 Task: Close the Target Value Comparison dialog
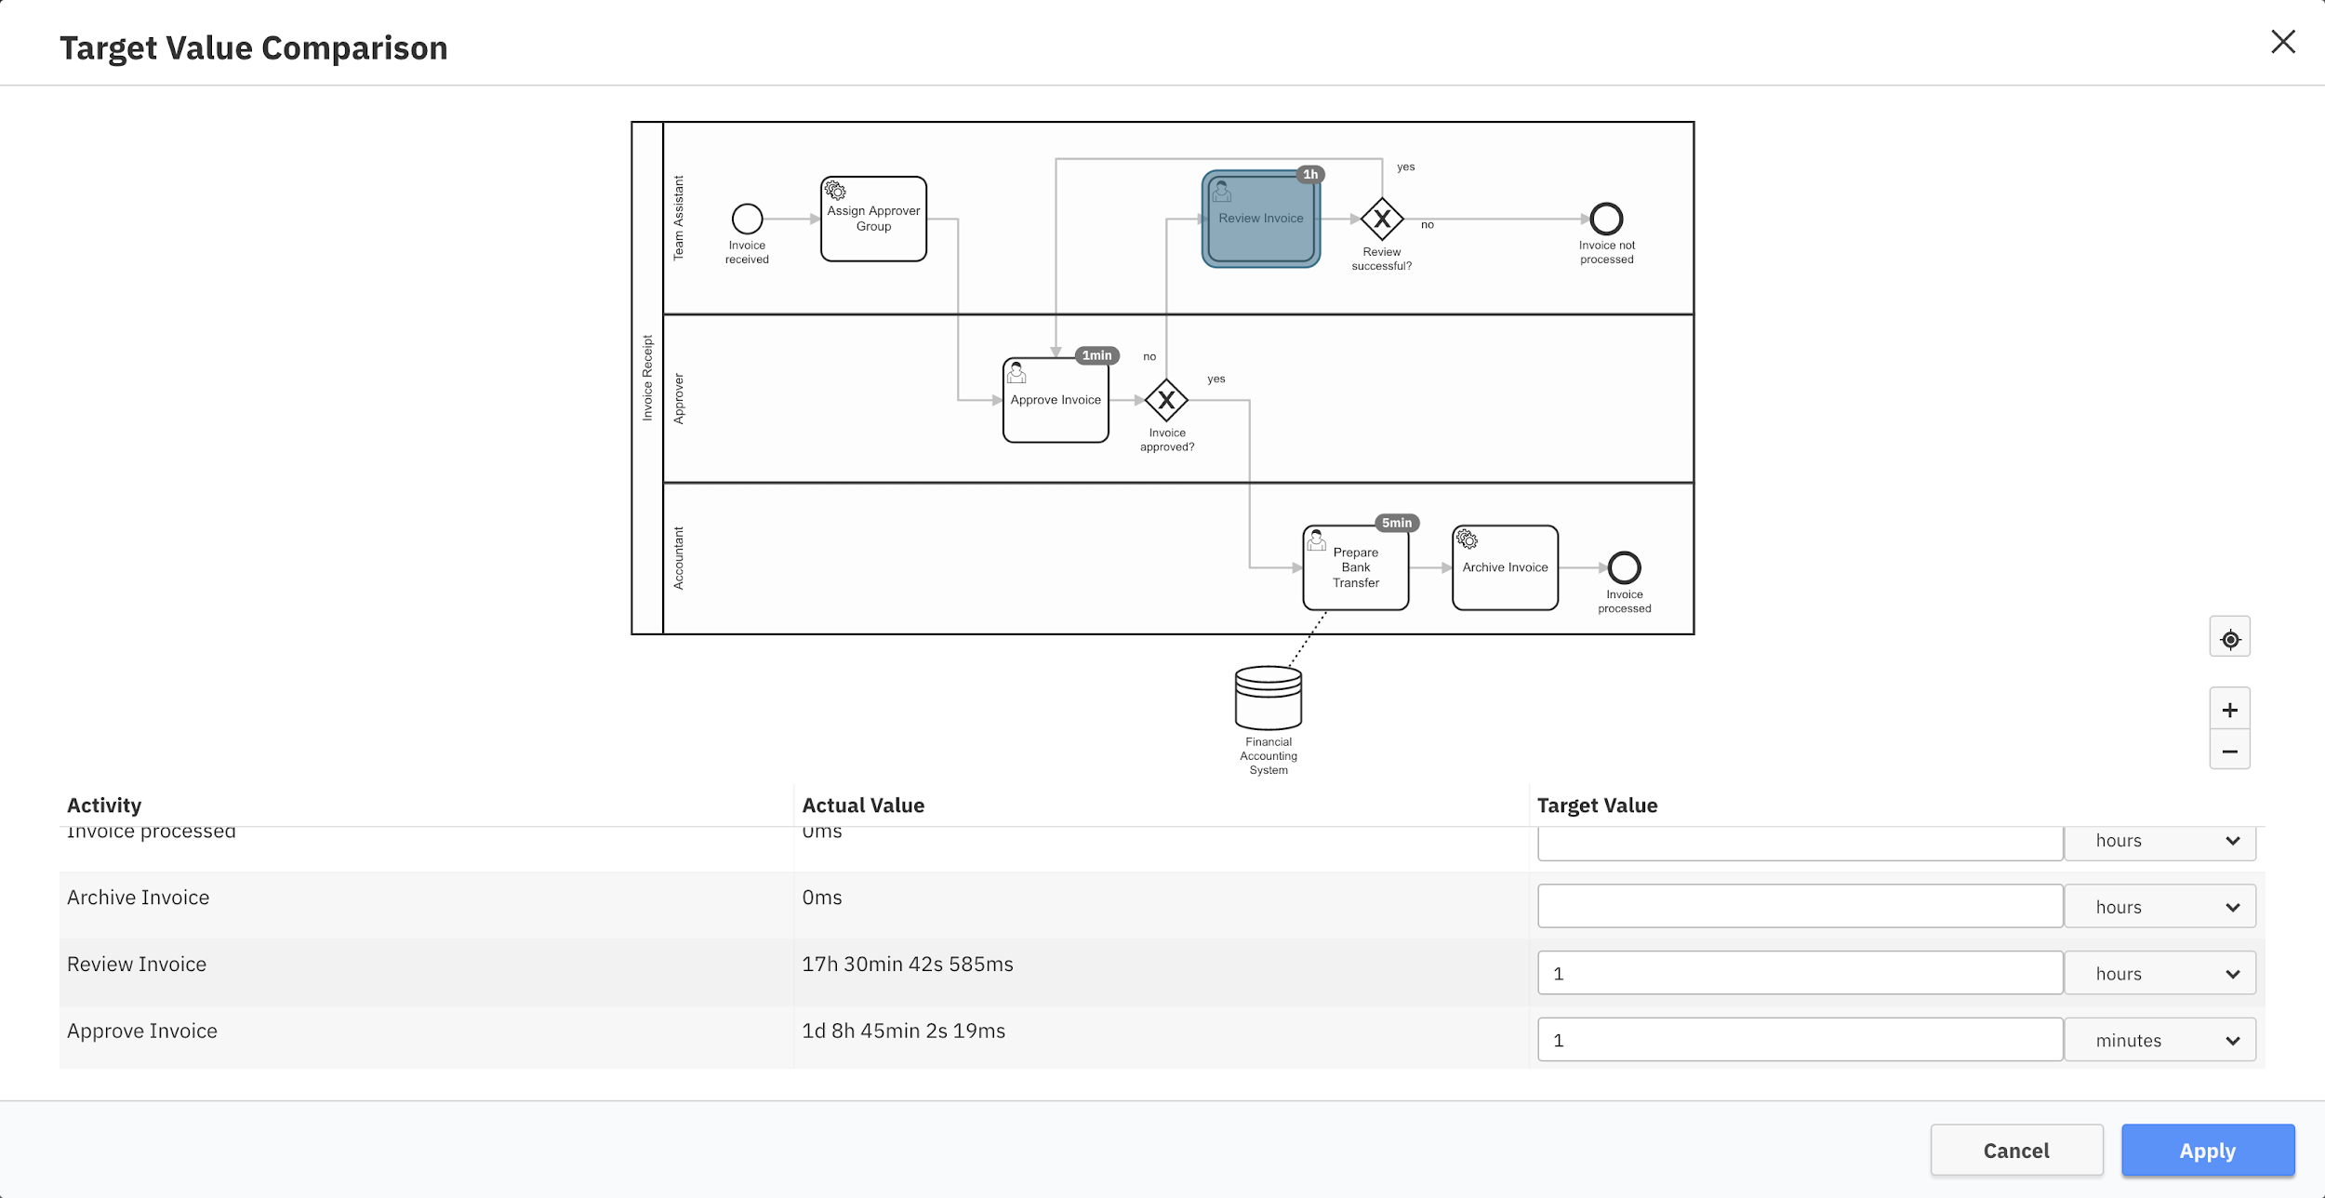[x=2282, y=42]
